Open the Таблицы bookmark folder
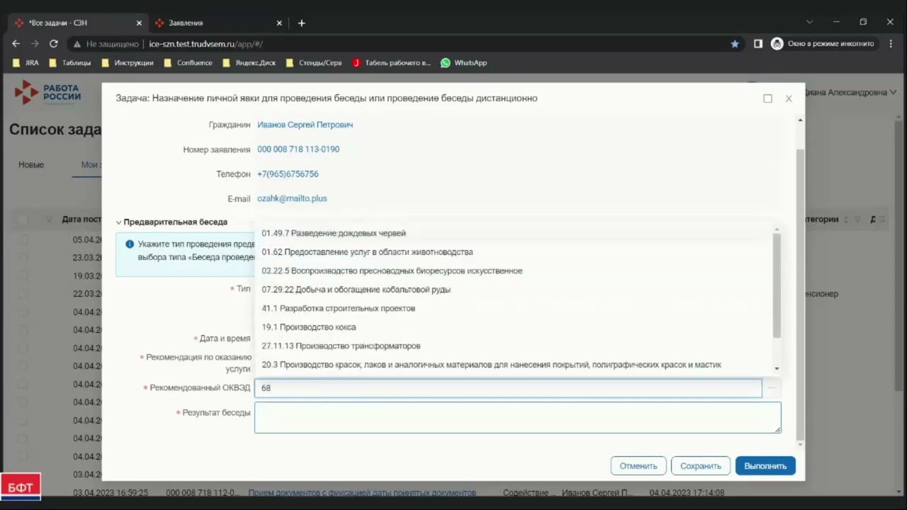Screen dimensions: 907x510 69,62
